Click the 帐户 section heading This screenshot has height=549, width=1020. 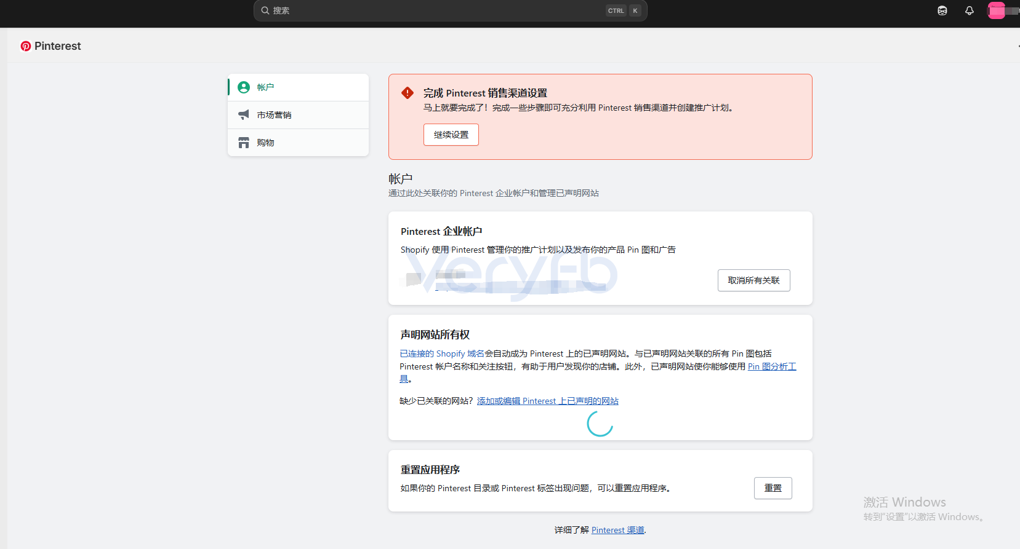tap(400, 179)
